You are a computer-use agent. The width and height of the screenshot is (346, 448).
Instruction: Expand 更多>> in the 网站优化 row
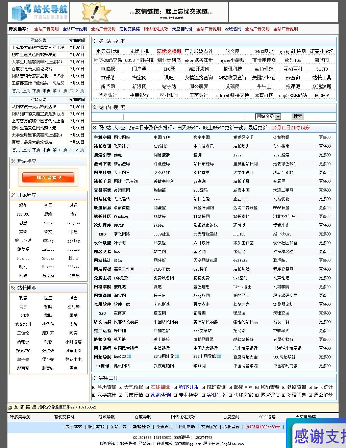(x=325, y=199)
